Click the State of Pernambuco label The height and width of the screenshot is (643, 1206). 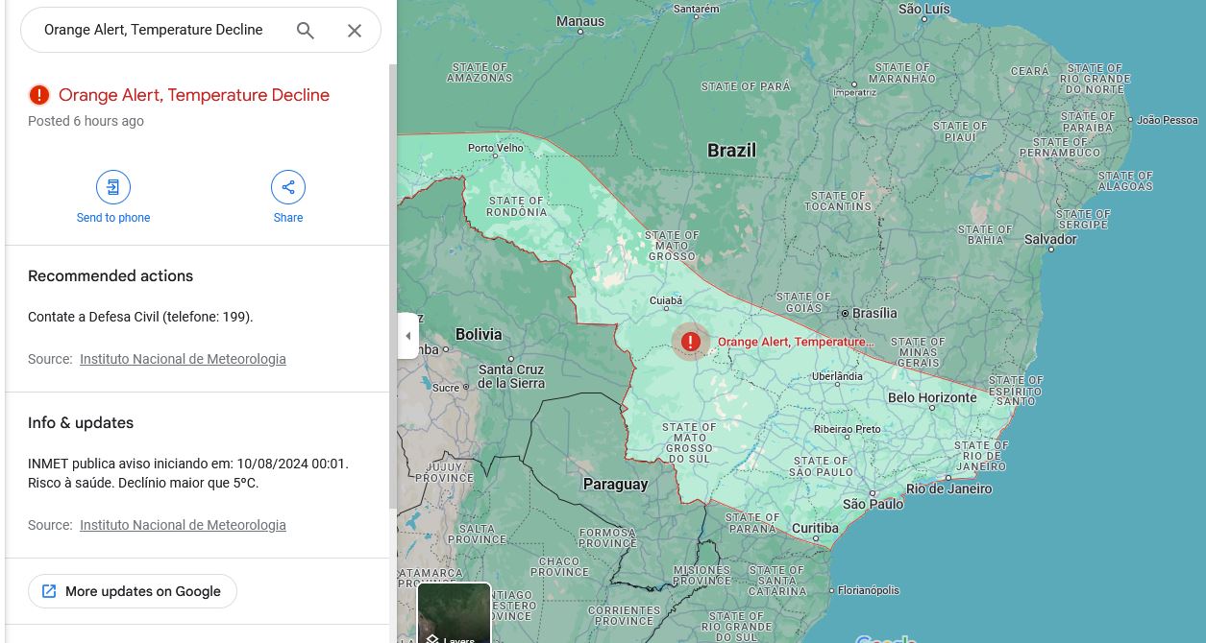[1060, 147]
